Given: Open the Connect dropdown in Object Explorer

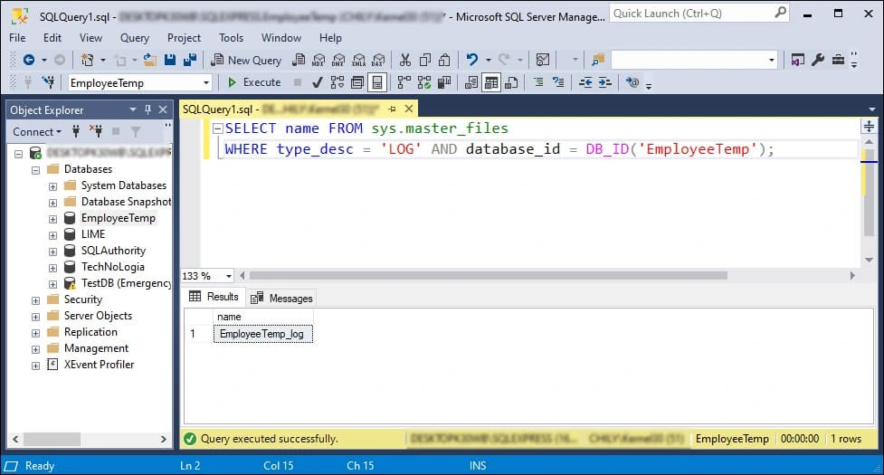Looking at the screenshot, I should click(37, 132).
